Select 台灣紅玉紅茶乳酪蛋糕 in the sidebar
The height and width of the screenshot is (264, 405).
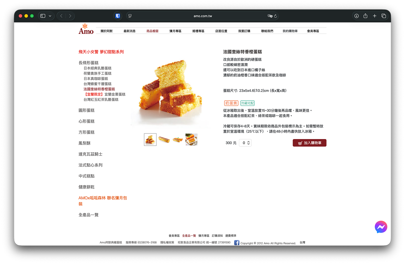tap(101, 99)
